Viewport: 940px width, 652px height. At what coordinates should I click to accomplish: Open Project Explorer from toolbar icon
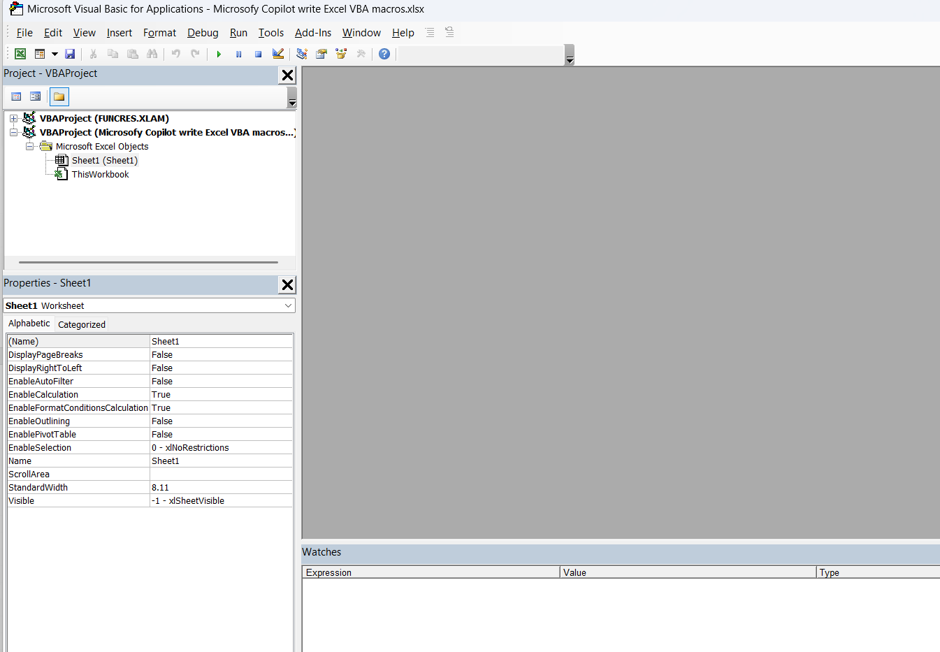point(302,54)
